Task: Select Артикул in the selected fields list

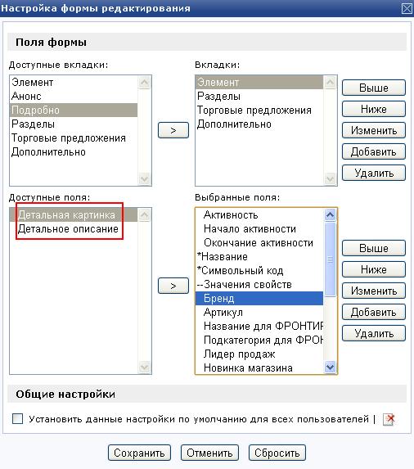Action: click(259, 313)
